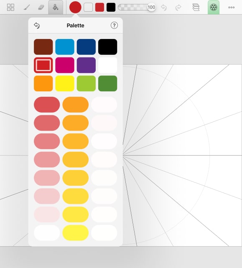
Task: Pick the dark green palette swatch
Action: (x=107, y=83)
